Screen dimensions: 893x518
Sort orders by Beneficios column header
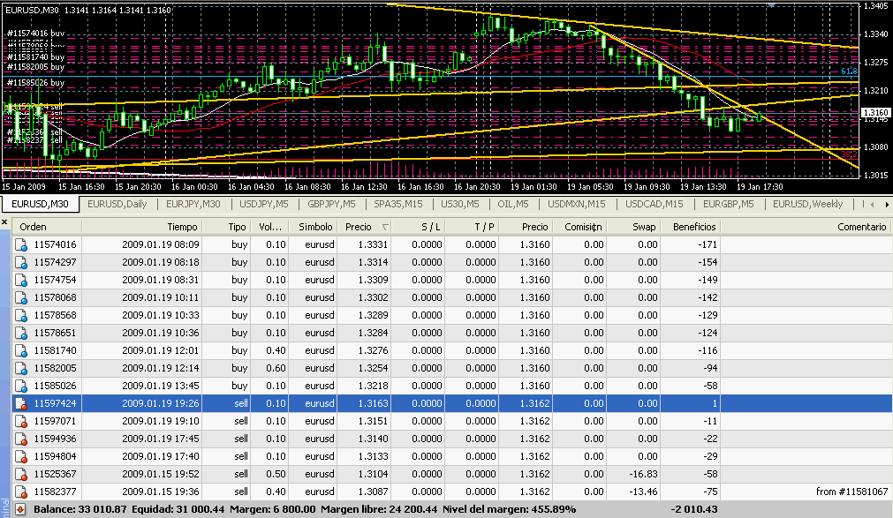694,227
